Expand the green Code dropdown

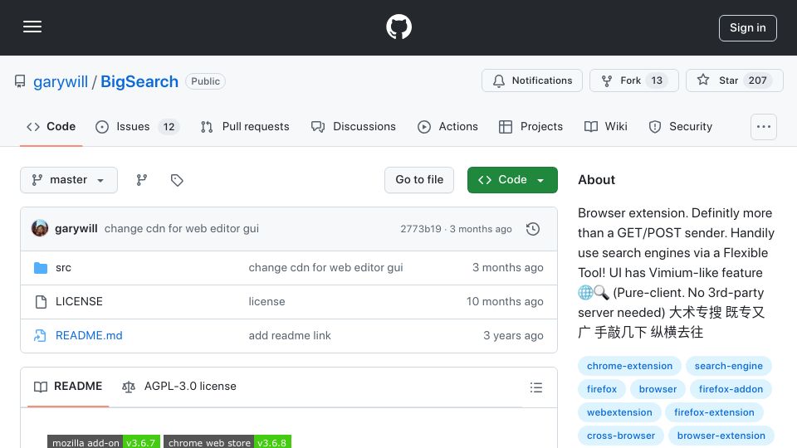click(x=512, y=180)
